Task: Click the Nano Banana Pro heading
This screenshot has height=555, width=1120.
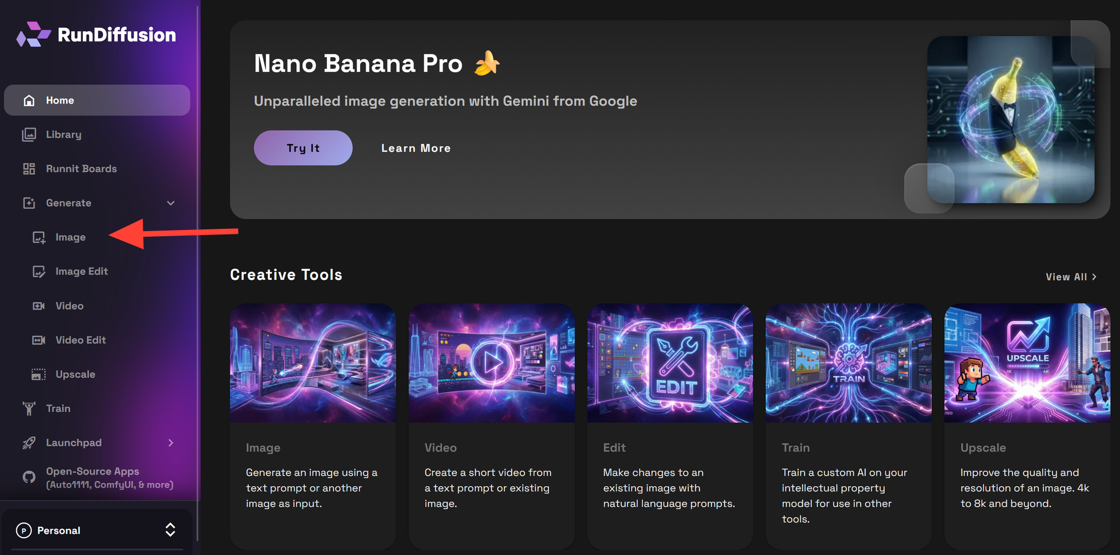Action: 358,63
